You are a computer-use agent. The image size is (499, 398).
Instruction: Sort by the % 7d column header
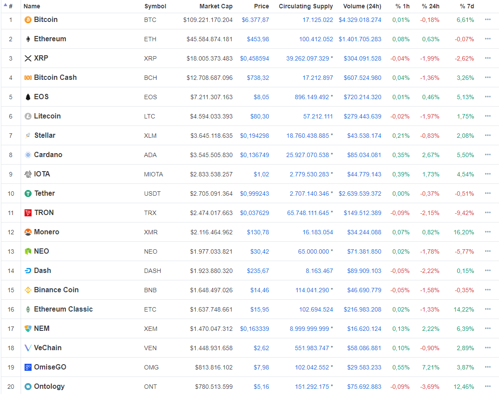[x=467, y=7]
